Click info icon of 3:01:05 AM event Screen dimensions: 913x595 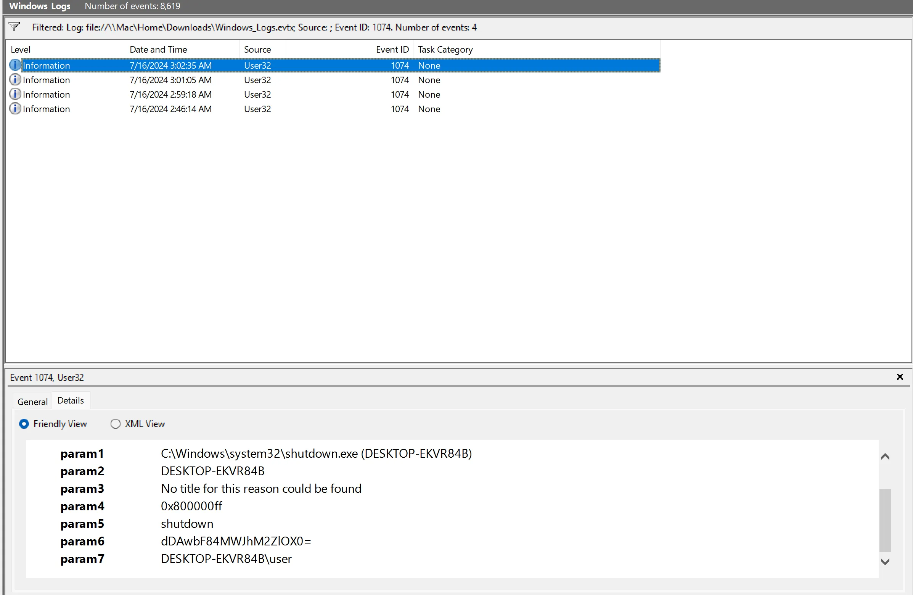(14, 80)
